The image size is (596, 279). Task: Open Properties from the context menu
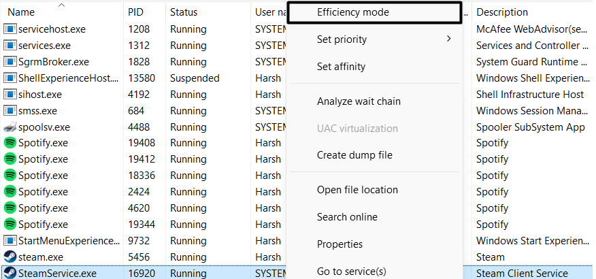340,244
